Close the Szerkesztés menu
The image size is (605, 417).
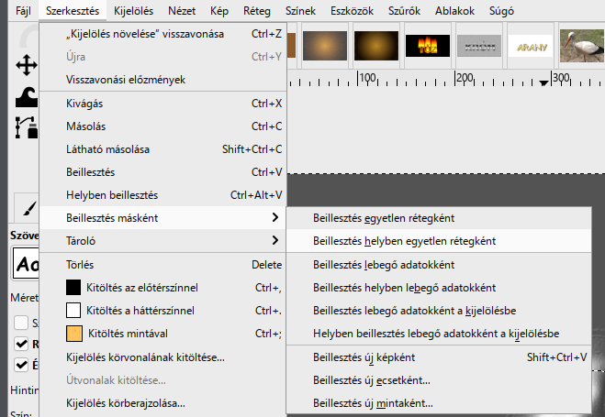[73, 11]
